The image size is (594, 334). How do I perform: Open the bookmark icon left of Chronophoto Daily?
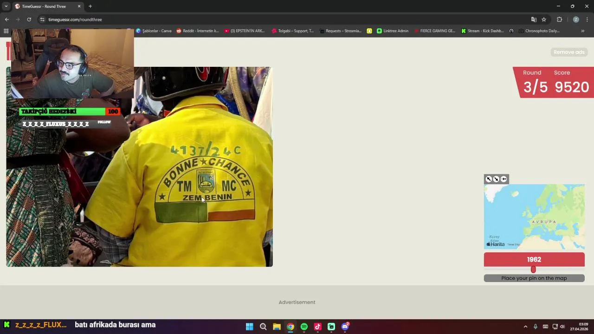(511, 31)
